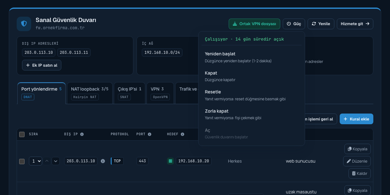Click the 203.0.113.11 external IP chip
390x195 pixels.
tap(74, 53)
